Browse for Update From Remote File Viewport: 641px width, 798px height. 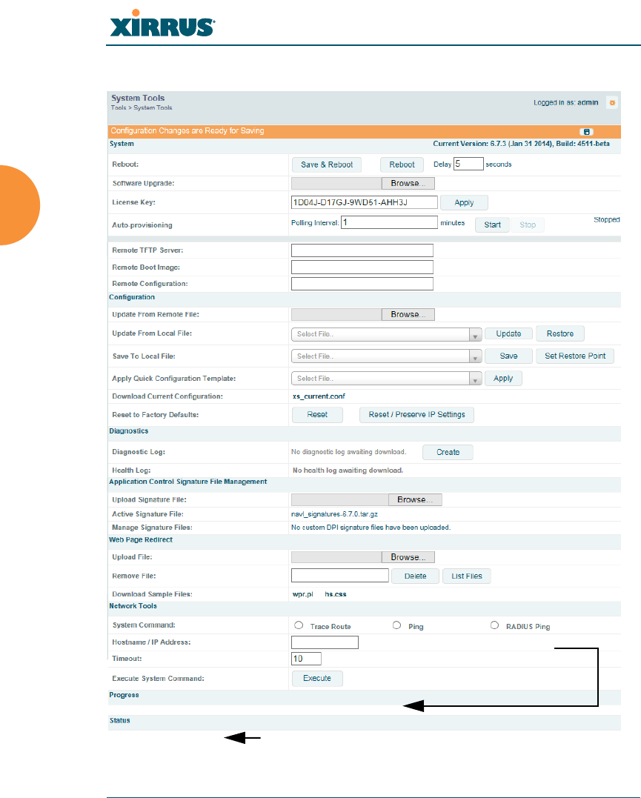(408, 314)
